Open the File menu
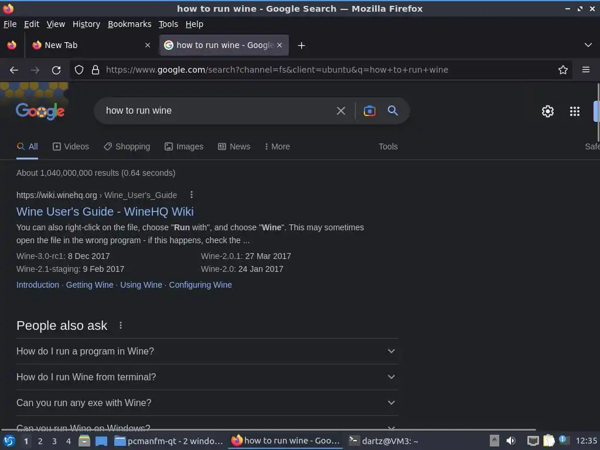The width and height of the screenshot is (600, 450). [10, 24]
